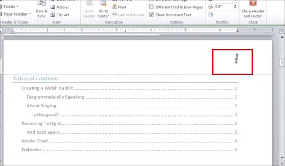Click the alignment tab insert icon
This screenshot has width=285, height=166.
click(x=211, y=15)
